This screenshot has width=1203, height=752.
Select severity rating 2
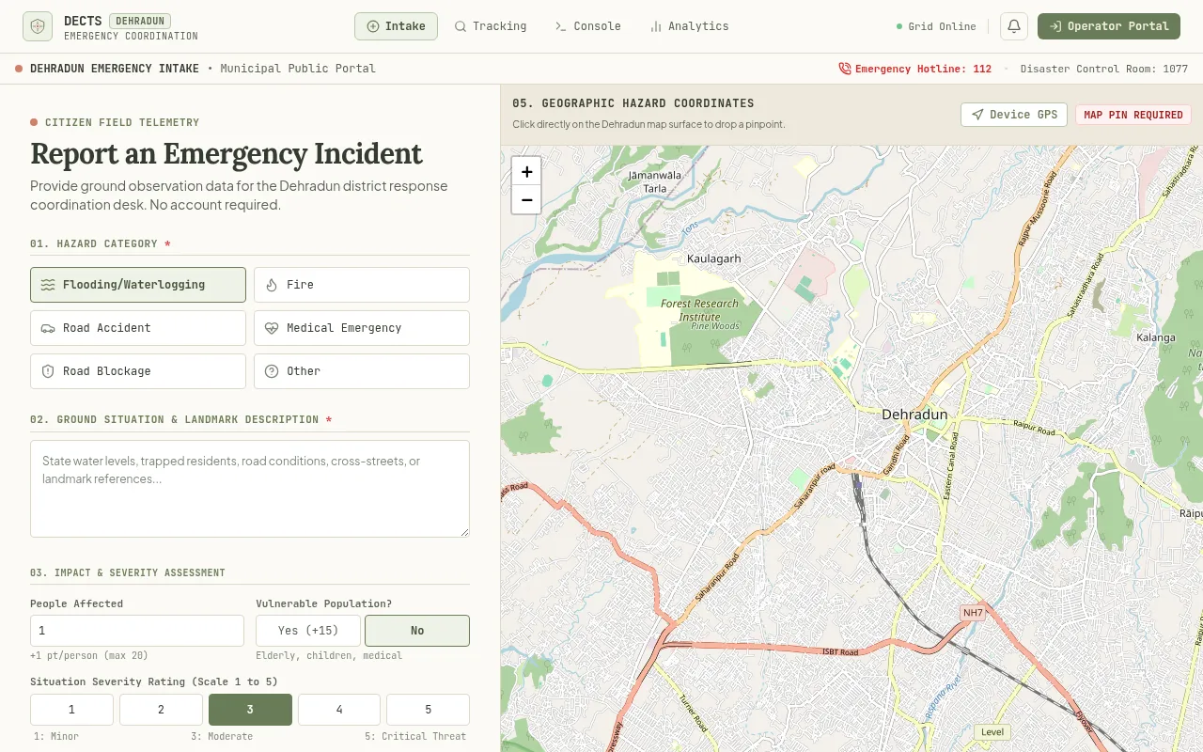pos(161,710)
